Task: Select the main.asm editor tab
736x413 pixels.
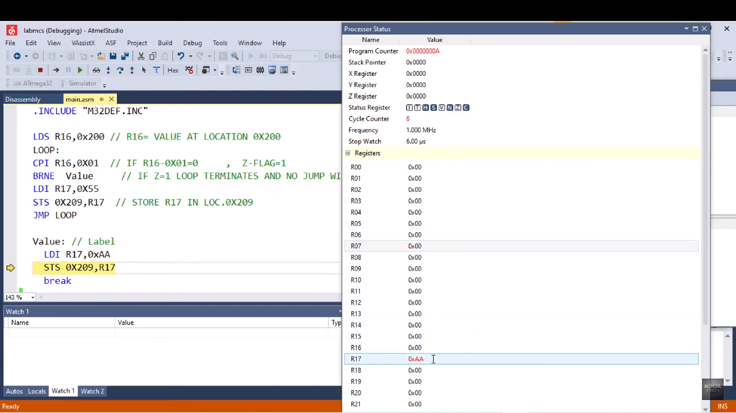Action: click(x=80, y=99)
